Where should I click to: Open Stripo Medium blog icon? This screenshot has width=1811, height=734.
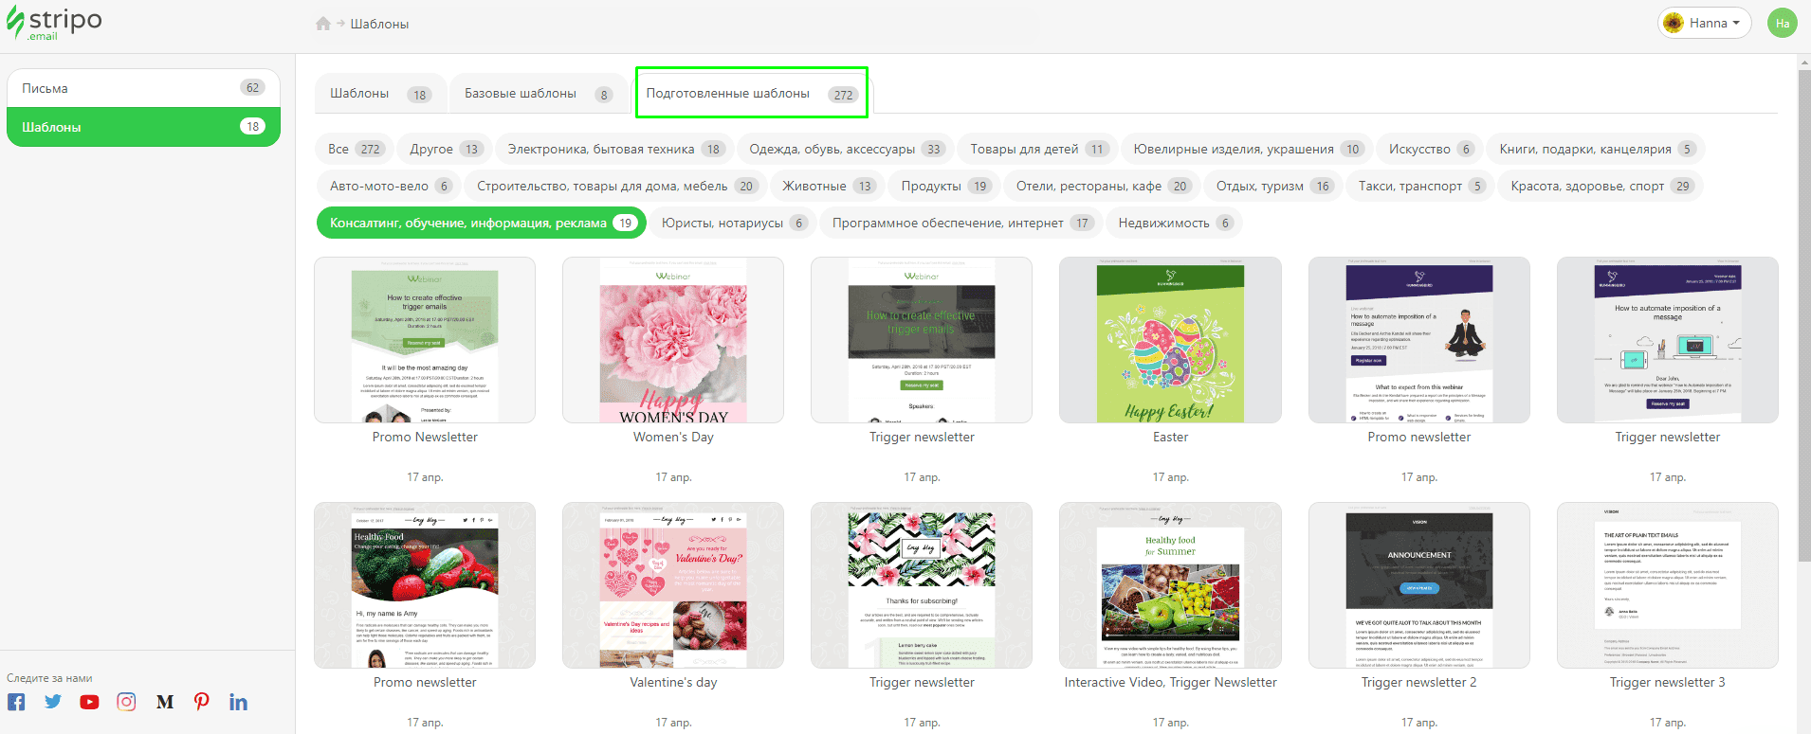(164, 702)
